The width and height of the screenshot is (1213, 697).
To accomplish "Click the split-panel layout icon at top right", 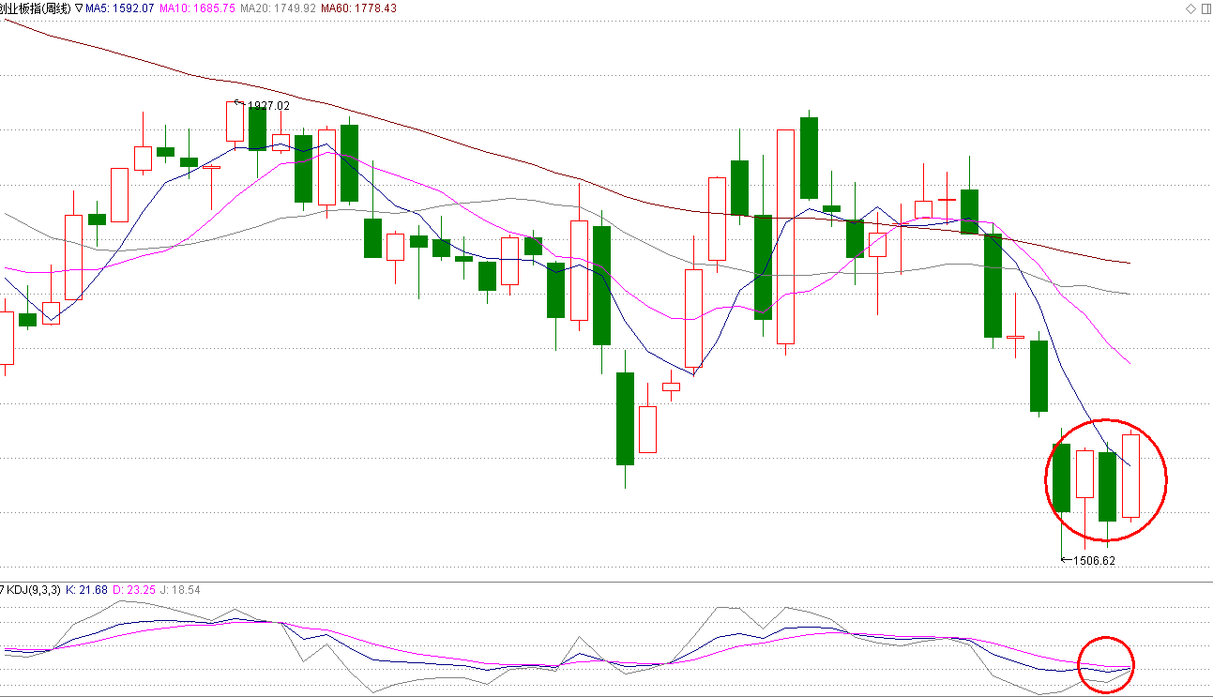I will click(1205, 8).
